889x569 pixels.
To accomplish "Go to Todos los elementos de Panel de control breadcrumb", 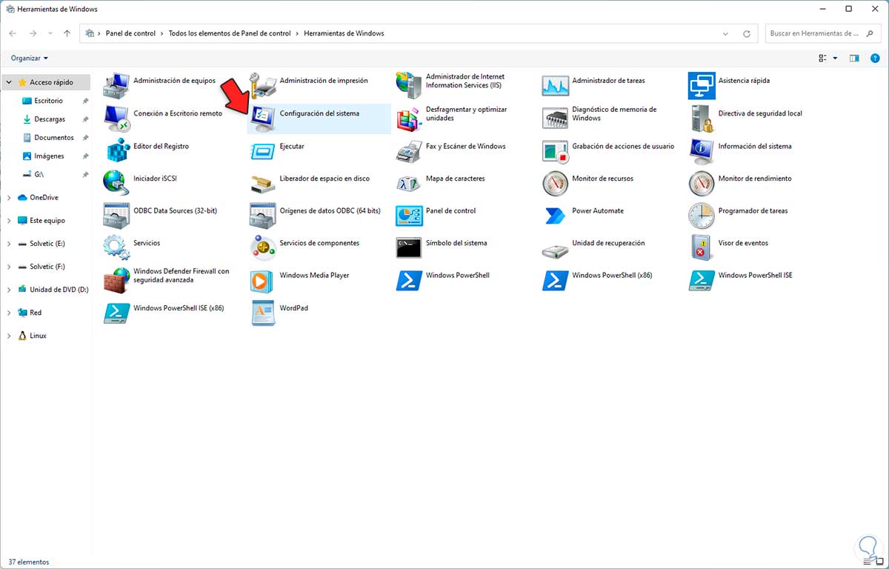I will [230, 33].
